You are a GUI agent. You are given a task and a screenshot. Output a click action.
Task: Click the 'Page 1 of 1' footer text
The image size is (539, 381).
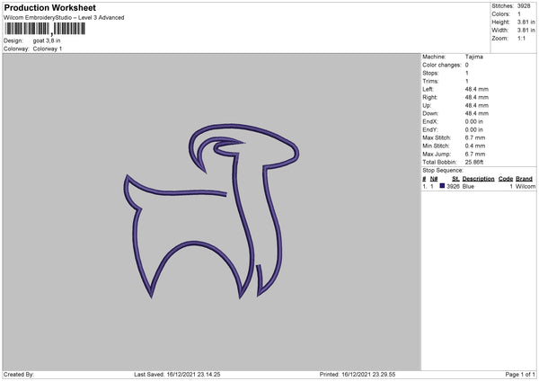pos(520,375)
